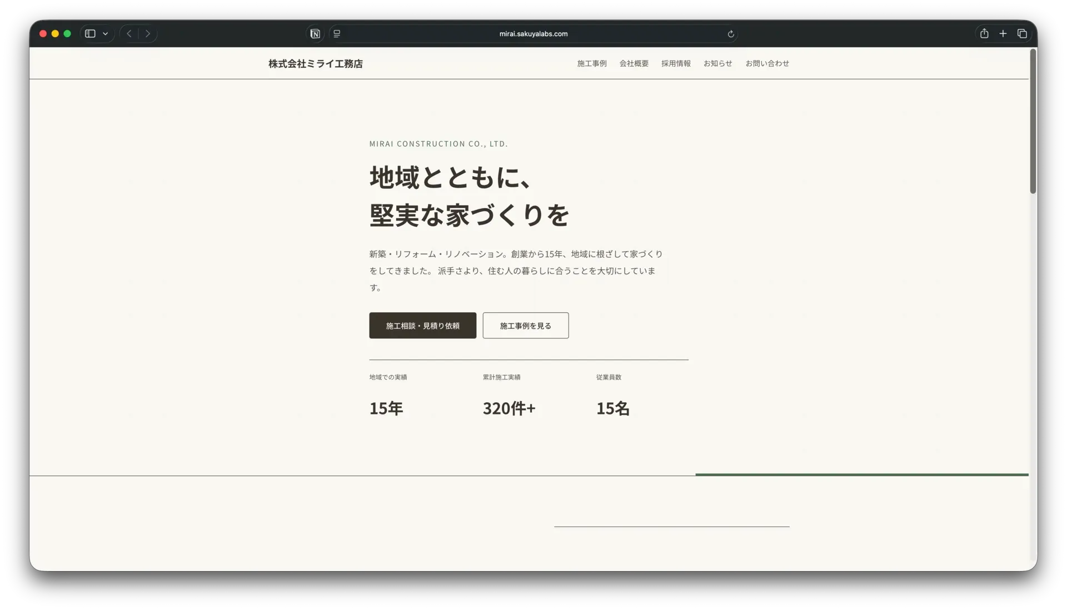The image size is (1067, 610).
Task: Open a new tab with the plus icon
Action: pos(1003,34)
